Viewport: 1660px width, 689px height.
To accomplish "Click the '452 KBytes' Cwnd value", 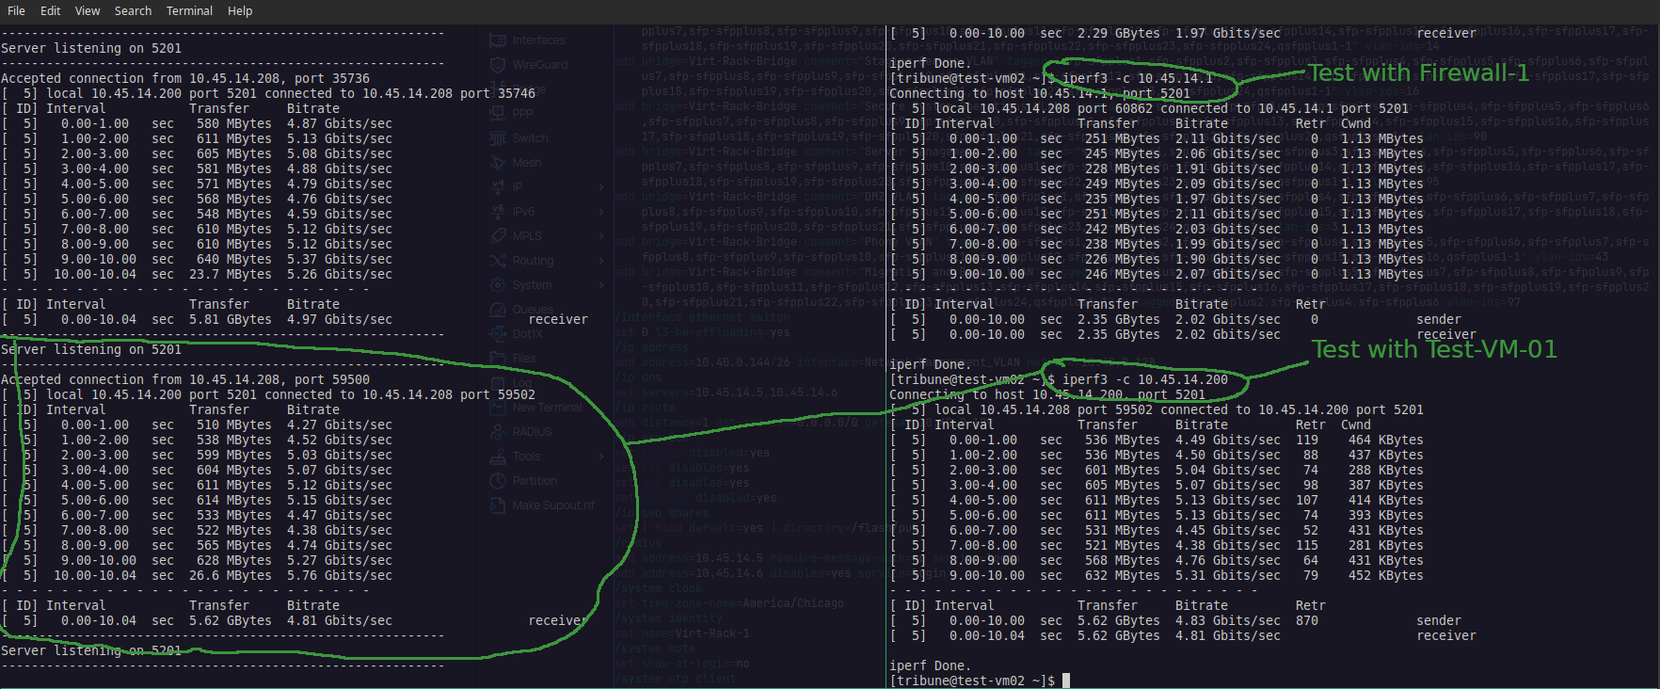I will click(1386, 575).
